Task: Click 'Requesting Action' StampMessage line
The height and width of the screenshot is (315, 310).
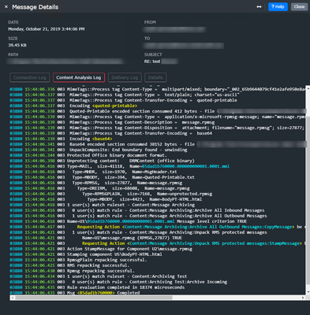Action: point(158,243)
